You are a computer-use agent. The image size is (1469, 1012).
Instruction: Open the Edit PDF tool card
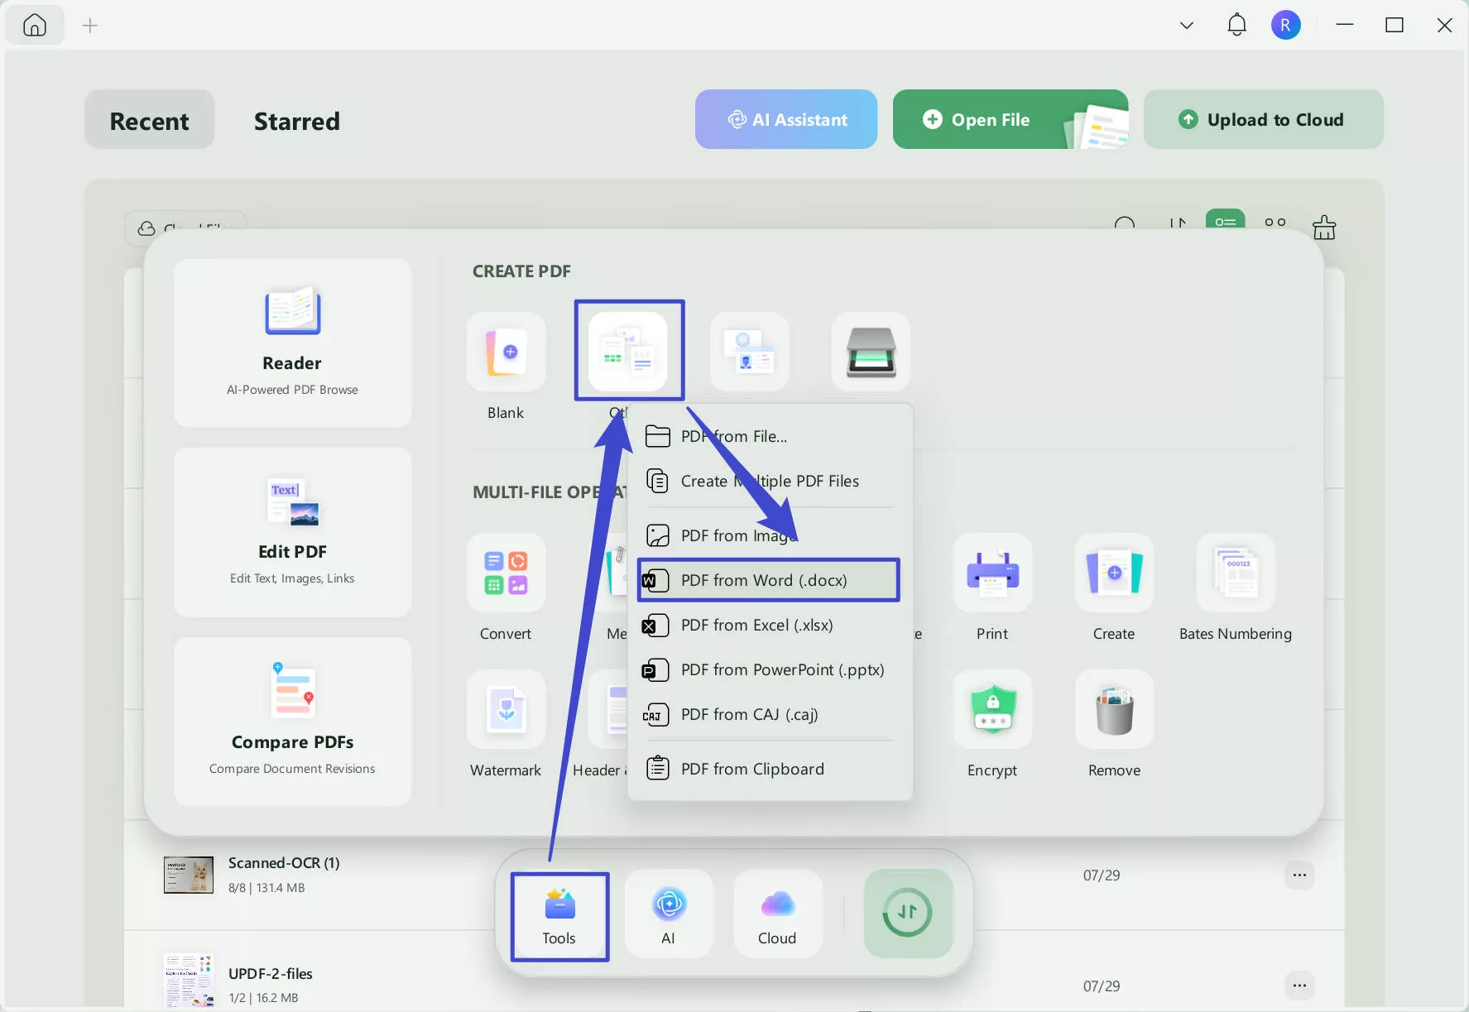coord(293,533)
